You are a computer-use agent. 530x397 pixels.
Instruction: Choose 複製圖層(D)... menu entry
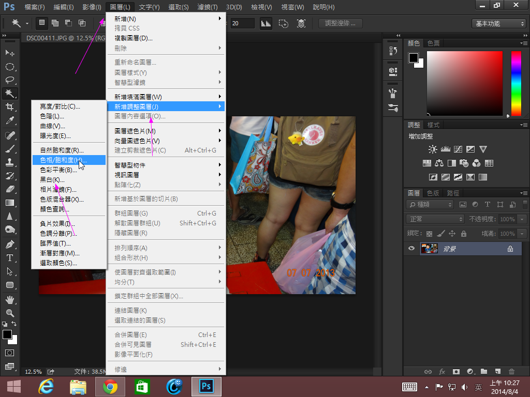pyautogui.click(x=166, y=38)
